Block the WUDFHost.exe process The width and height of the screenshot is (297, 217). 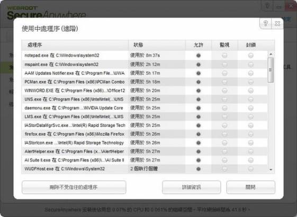pyautogui.click(x=250, y=169)
